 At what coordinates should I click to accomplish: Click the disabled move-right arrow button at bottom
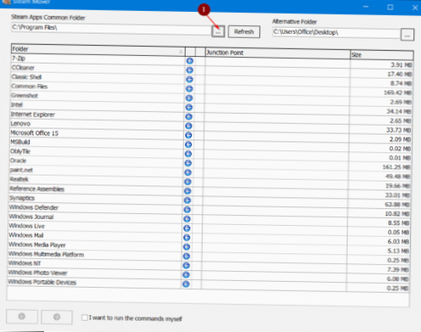tap(57, 317)
